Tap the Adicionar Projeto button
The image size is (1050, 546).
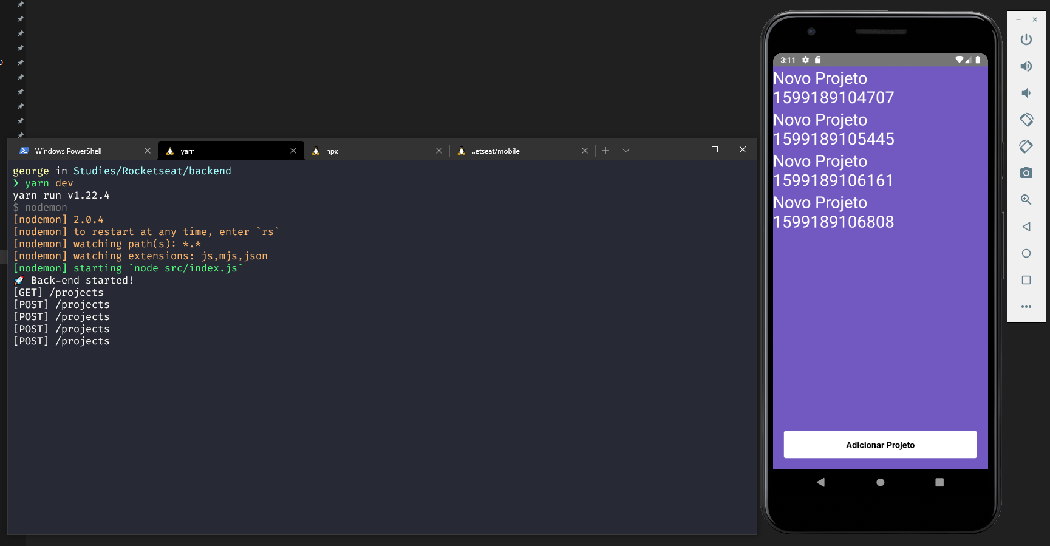pos(879,445)
